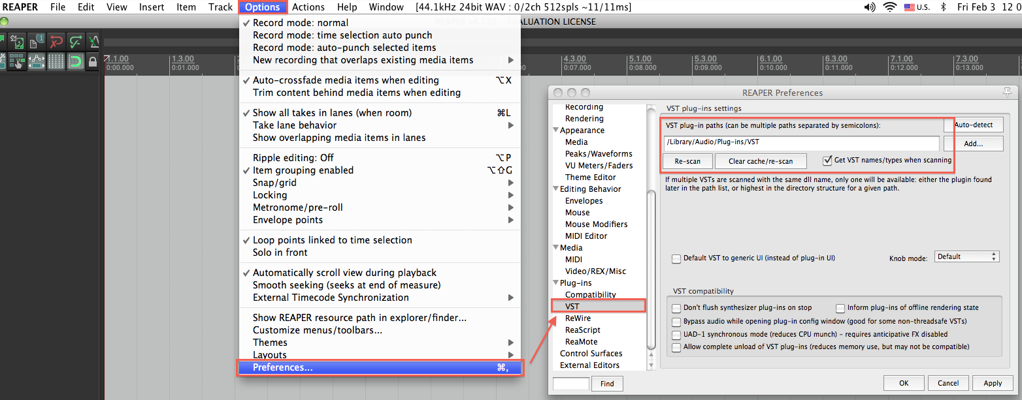This screenshot has width=1022, height=400.
Task: Toggle the green snap magnet icon
Action: [75, 61]
